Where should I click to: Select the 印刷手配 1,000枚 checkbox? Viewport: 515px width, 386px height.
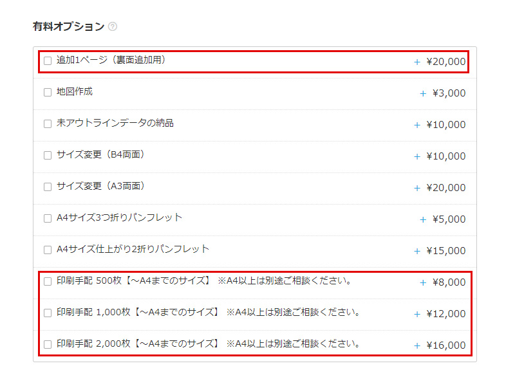tap(48, 313)
